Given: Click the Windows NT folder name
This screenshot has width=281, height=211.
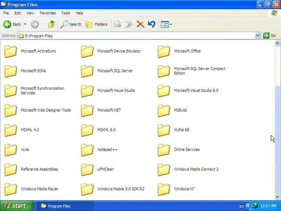Looking at the screenshot, I should (x=184, y=189).
